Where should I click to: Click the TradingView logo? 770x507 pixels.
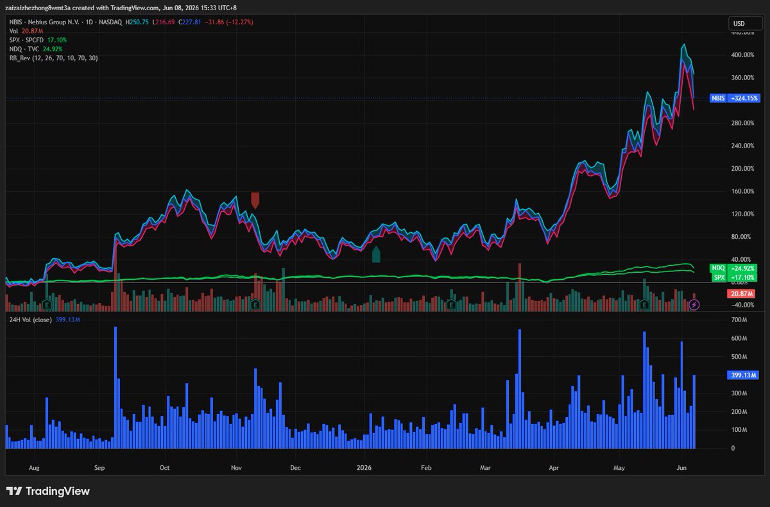(48, 491)
